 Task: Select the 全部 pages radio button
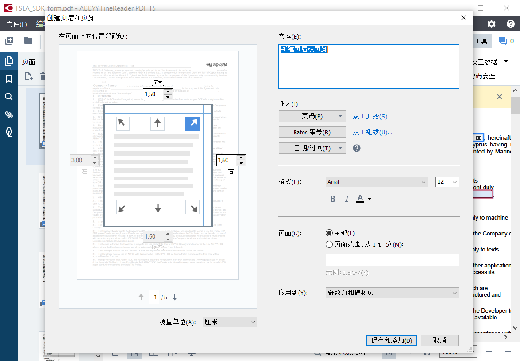pos(329,233)
